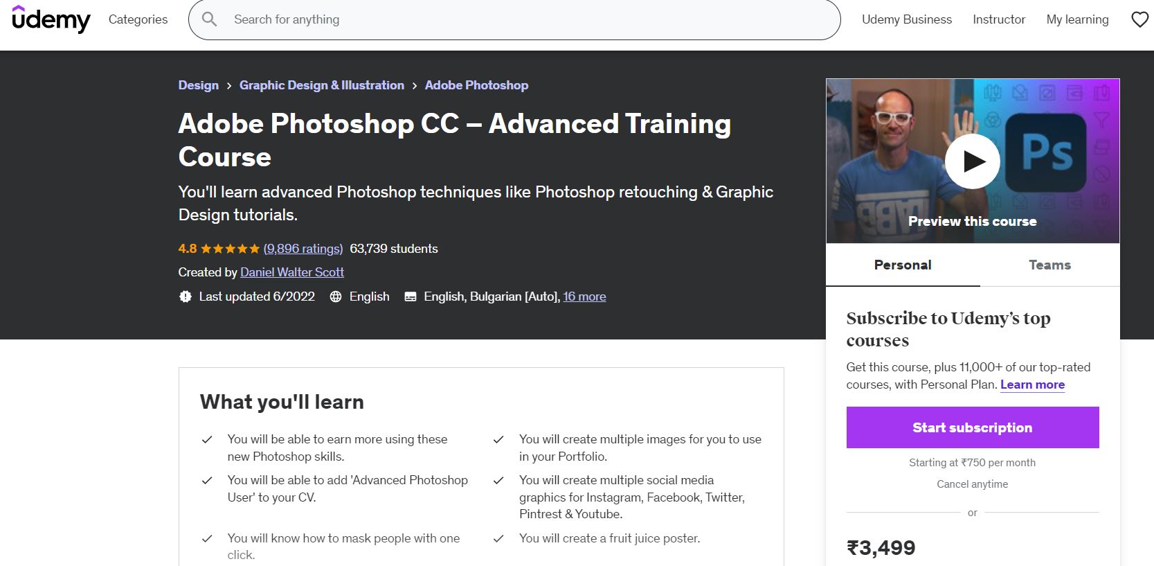
Task: Play the course preview video
Action: (x=972, y=161)
